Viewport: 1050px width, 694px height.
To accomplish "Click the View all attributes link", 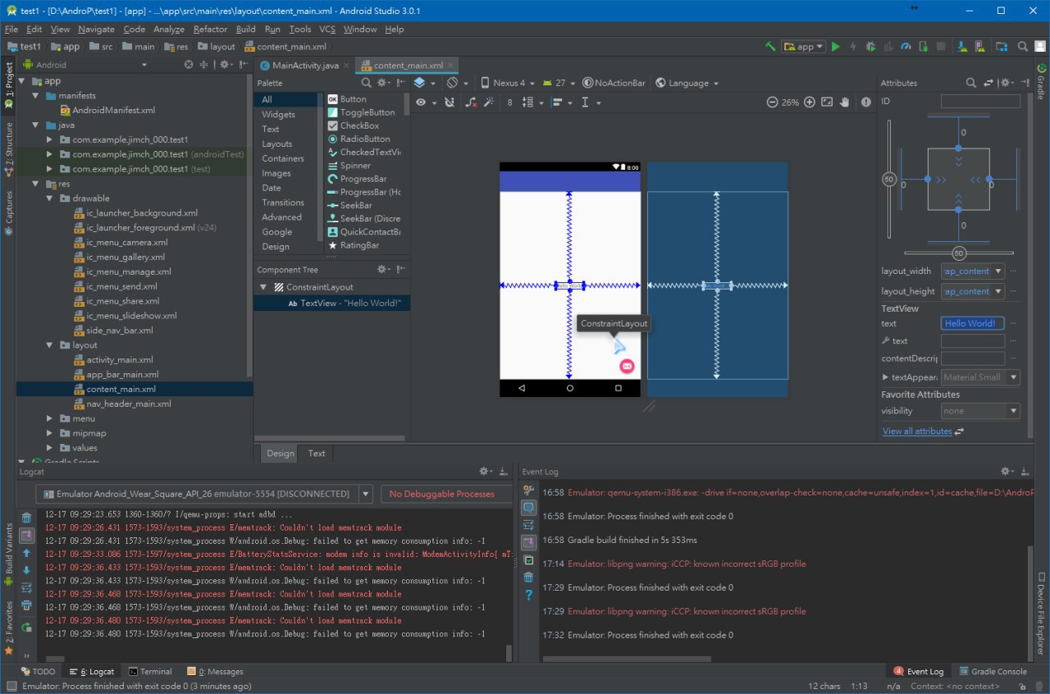I will pos(917,431).
